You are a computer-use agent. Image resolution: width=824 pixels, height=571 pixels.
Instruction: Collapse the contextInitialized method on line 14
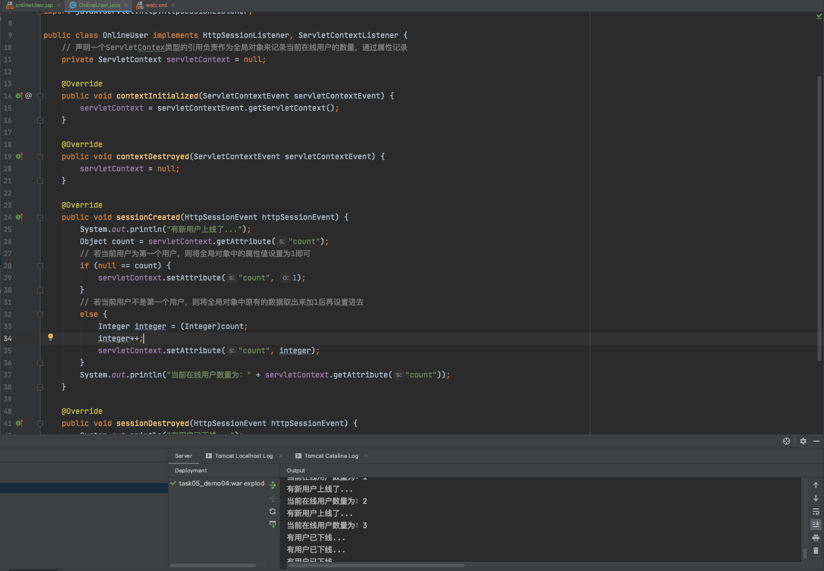(x=40, y=96)
